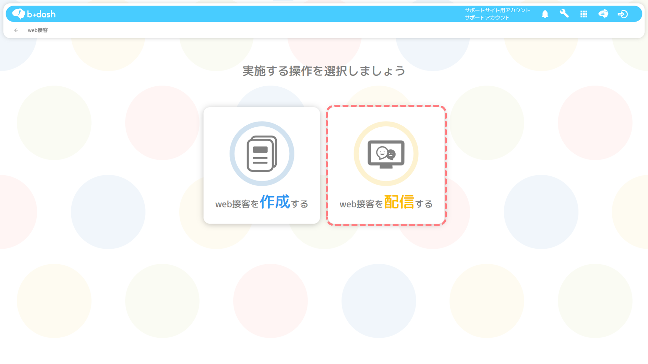The width and height of the screenshot is (648, 364).
Task: Click the monitor chat icon in 配信 card
Action: tap(386, 154)
